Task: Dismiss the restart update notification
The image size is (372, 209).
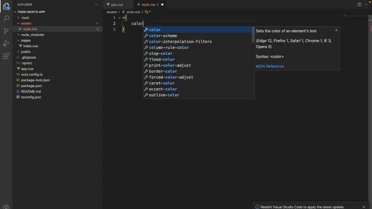Action: [x=364, y=207]
